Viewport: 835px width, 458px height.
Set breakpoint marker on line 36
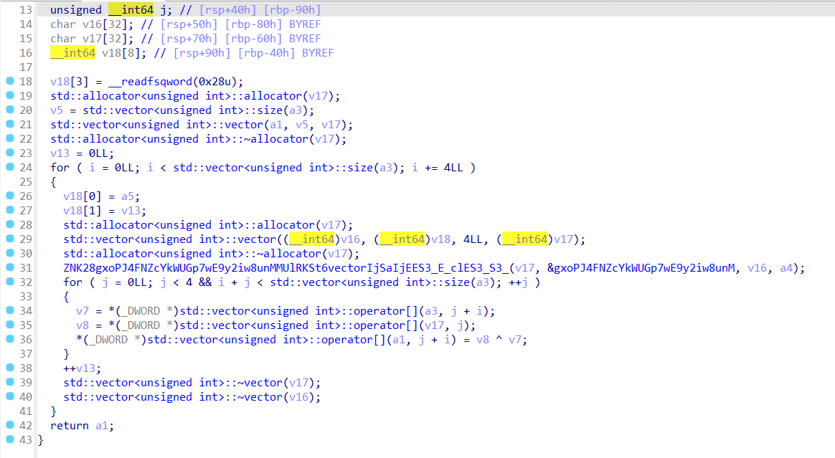click(9, 339)
